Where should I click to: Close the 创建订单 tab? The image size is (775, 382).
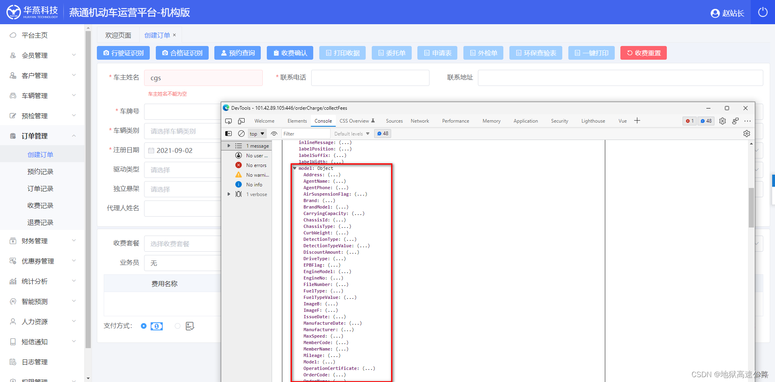tap(174, 35)
